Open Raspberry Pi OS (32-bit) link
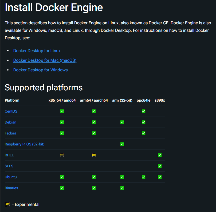Screen dimensions: 216x212 (x=25, y=144)
